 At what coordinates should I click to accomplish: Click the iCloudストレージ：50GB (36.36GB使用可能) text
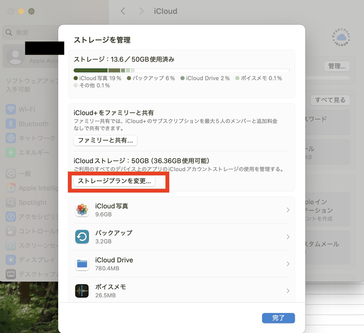tap(142, 160)
